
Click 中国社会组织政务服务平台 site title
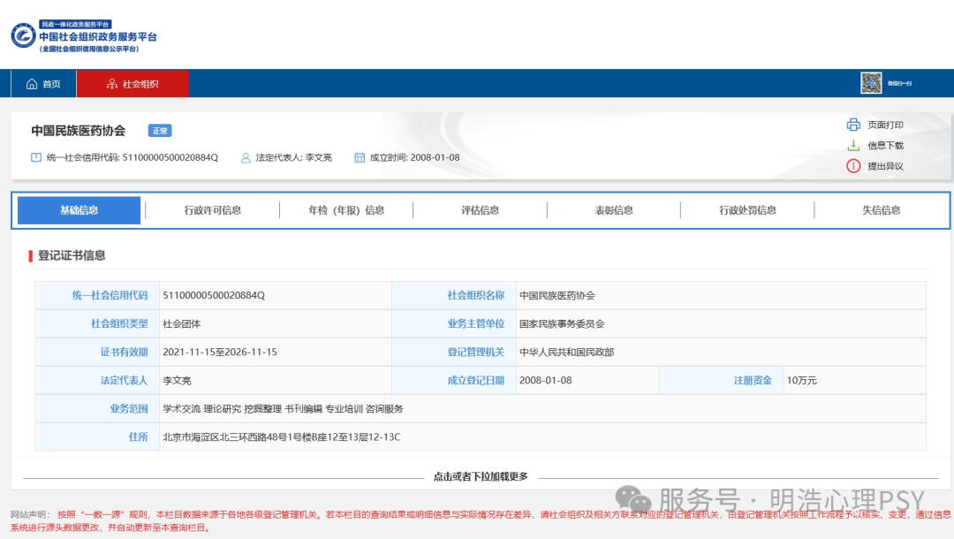pos(98,36)
